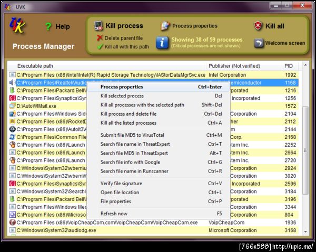Image resolution: width=316 pixels, height=252 pixels.
Task: Click the RocketDock row icon
Action: click(x=12, y=122)
